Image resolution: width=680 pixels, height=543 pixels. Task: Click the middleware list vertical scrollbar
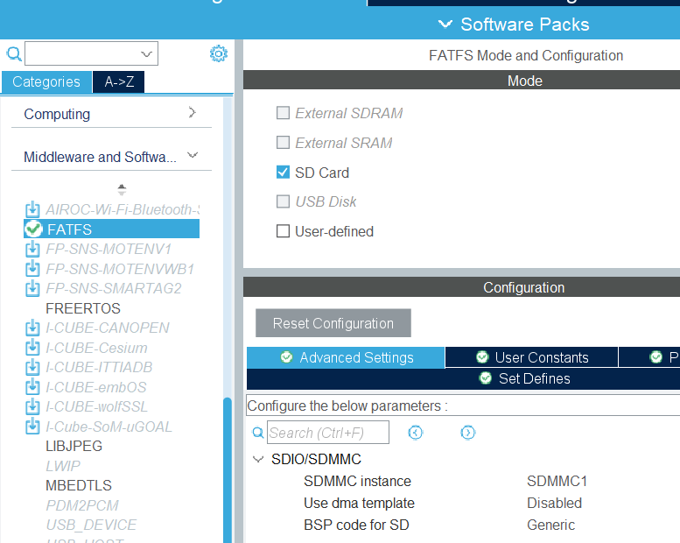[x=228, y=469]
